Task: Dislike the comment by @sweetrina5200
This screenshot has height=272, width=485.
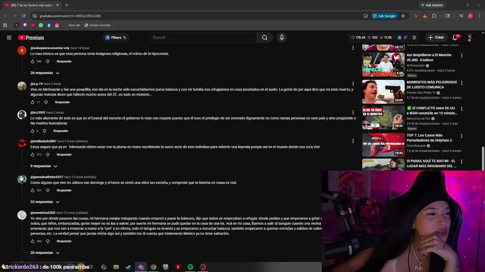Action: point(48,241)
